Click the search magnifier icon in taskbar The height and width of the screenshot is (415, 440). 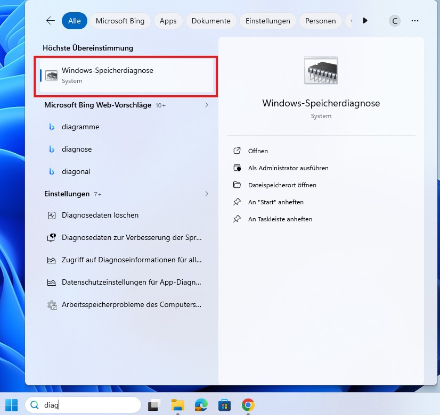(x=35, y=405)
